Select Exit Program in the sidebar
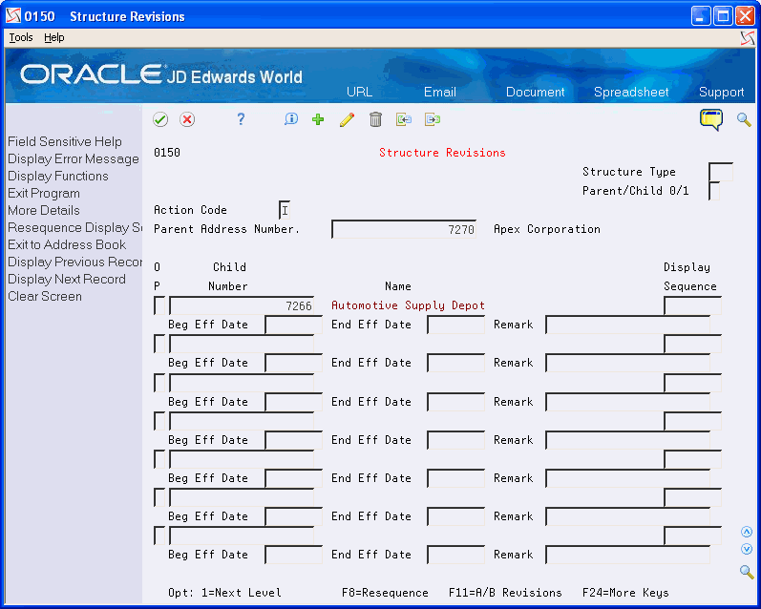The height and width of the screenshot is (609, 761). pyautogui.click(x=44, y=193)
